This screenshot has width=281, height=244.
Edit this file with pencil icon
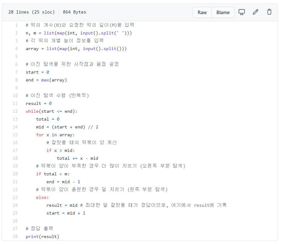256,12
